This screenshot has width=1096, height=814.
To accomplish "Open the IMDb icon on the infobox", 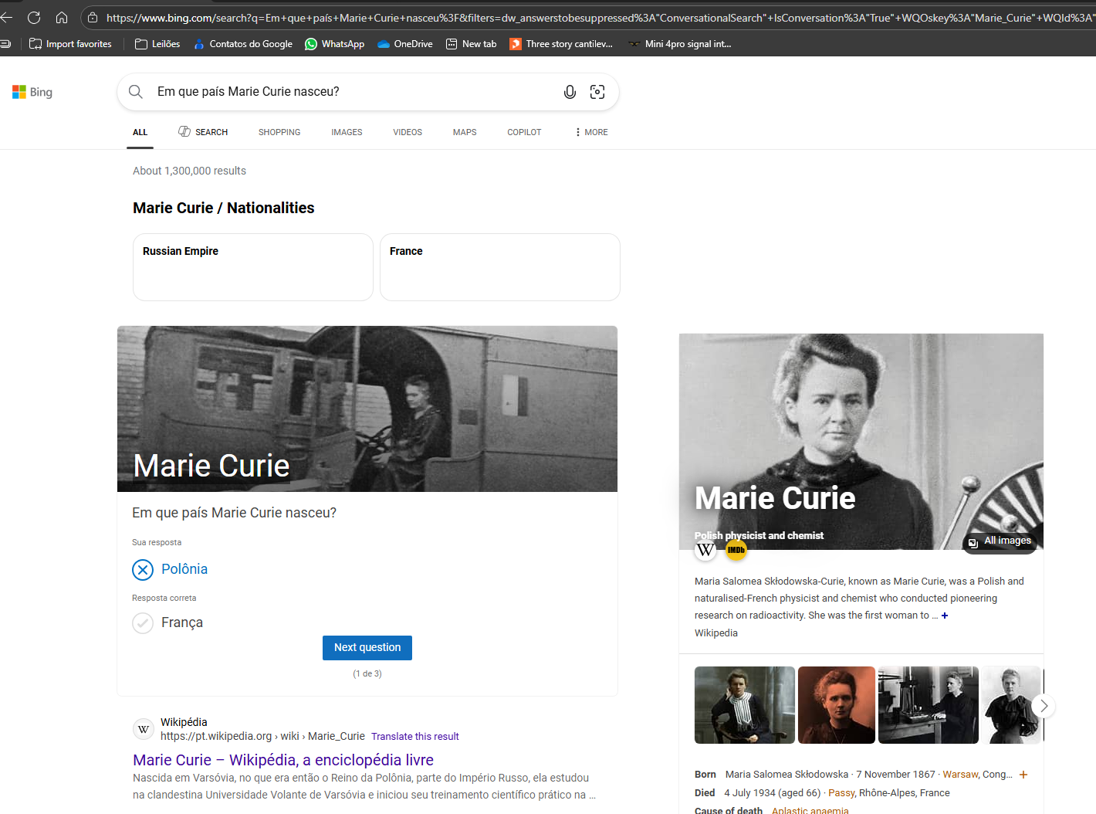I will click(736, 549).
